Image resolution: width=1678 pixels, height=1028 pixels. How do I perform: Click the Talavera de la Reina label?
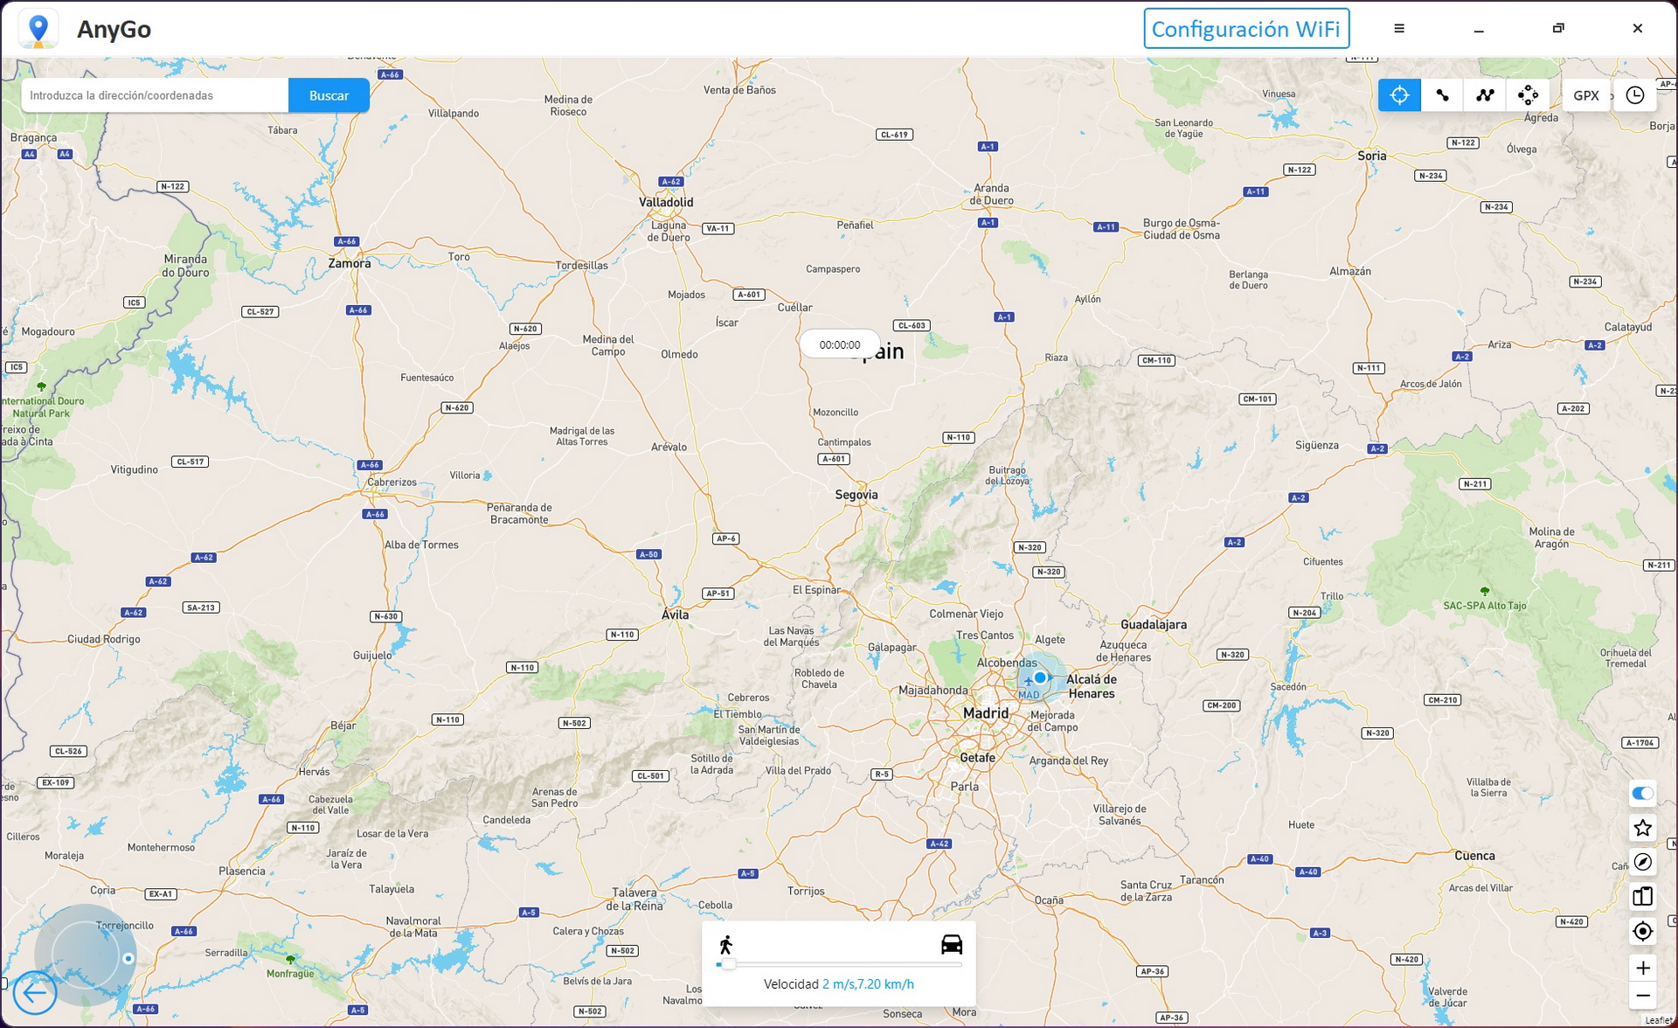click(635, 899)
